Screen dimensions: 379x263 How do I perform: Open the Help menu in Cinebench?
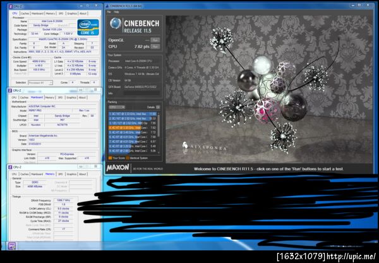point(116,12)
